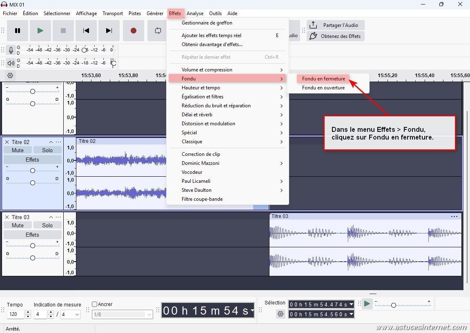Screen dimensions: 470x333
Task: Start recording with the Record button
Action: [x=134, y=31]
